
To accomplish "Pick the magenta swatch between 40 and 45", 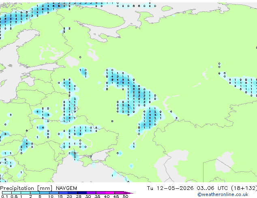I will (x=110, y=193).
